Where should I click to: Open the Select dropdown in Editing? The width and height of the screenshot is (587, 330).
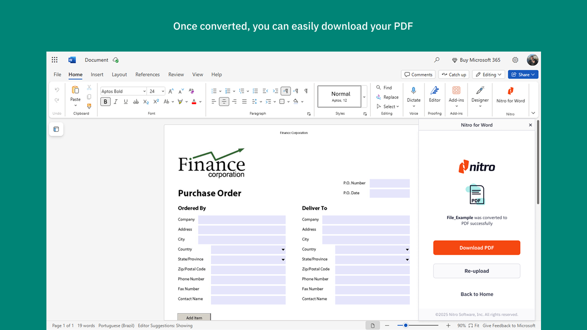(x=388, y=107)
